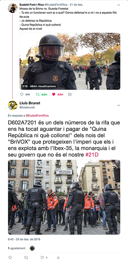Image resolution: width=128 pixels, height=265 pixels.
Task: Expand the top tweet's chevron options menu
Action: click(x=118, y=5)
